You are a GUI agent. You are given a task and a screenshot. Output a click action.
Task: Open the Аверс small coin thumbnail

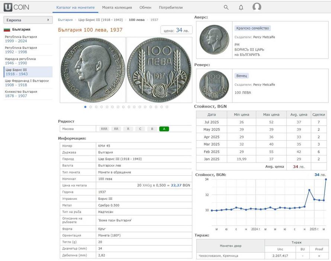coord(214,40)
